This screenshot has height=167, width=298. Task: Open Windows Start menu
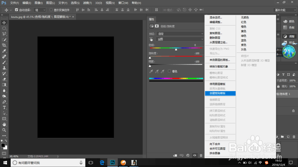[5, 163]
